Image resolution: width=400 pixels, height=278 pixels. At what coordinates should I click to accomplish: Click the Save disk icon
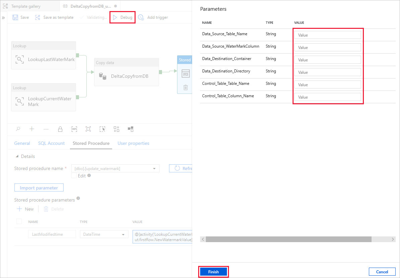click(x=15, y=17)
